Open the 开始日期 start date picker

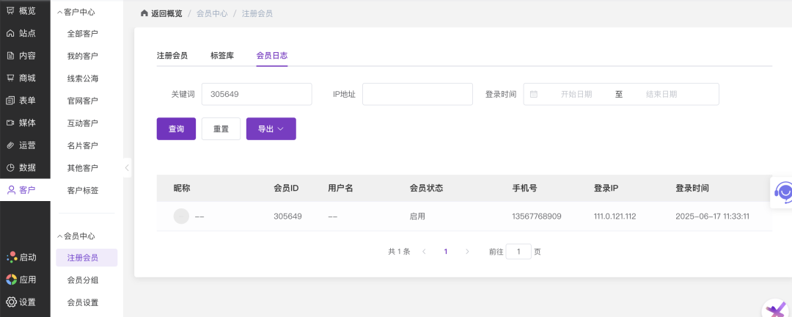point(576,94)
